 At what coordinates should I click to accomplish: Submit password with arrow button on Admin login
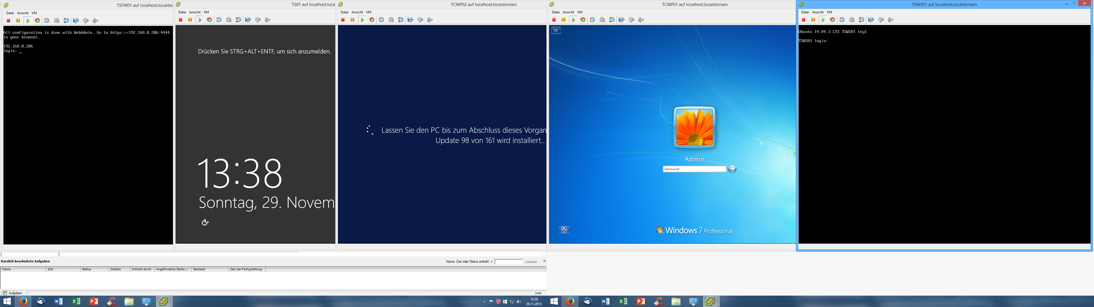click(x=732, y=169)
